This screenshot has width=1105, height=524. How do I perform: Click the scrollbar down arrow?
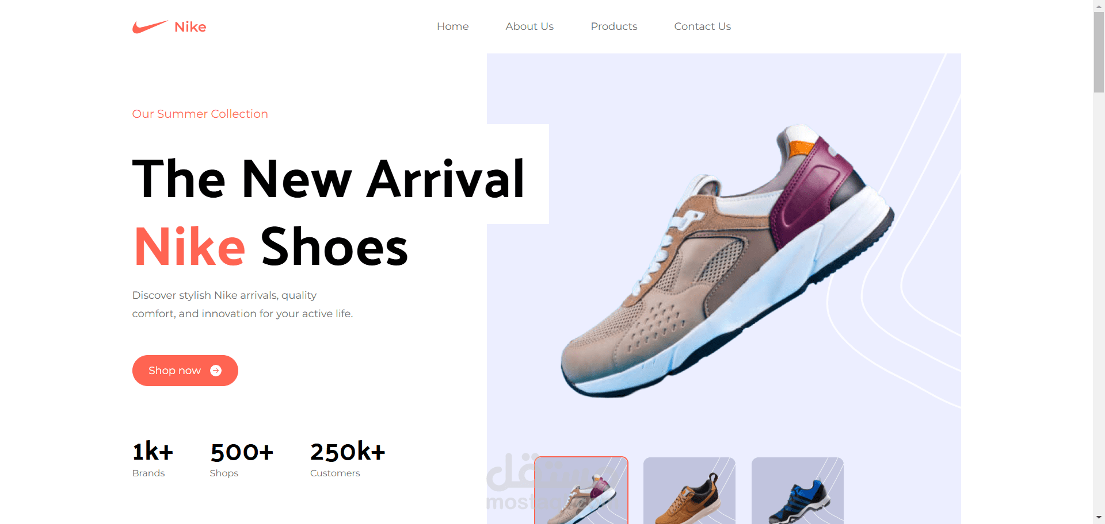tap(1099, 518)
